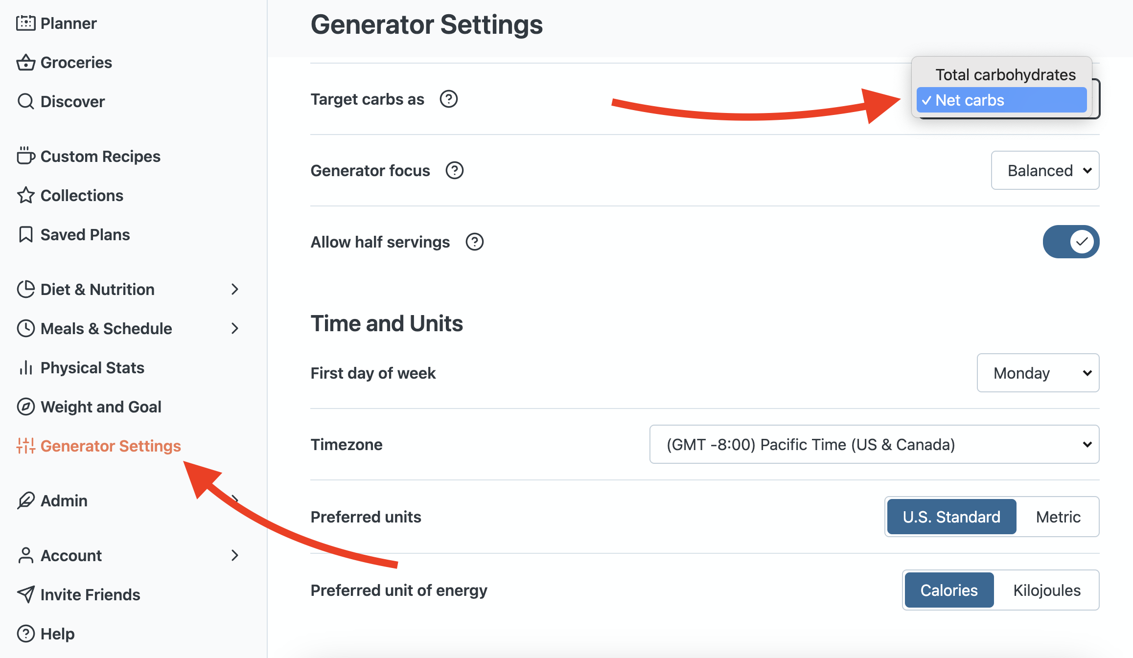Switch preferred units to Metric
The width and height of the screenshot is (1133, 658).
(1058, 517)
